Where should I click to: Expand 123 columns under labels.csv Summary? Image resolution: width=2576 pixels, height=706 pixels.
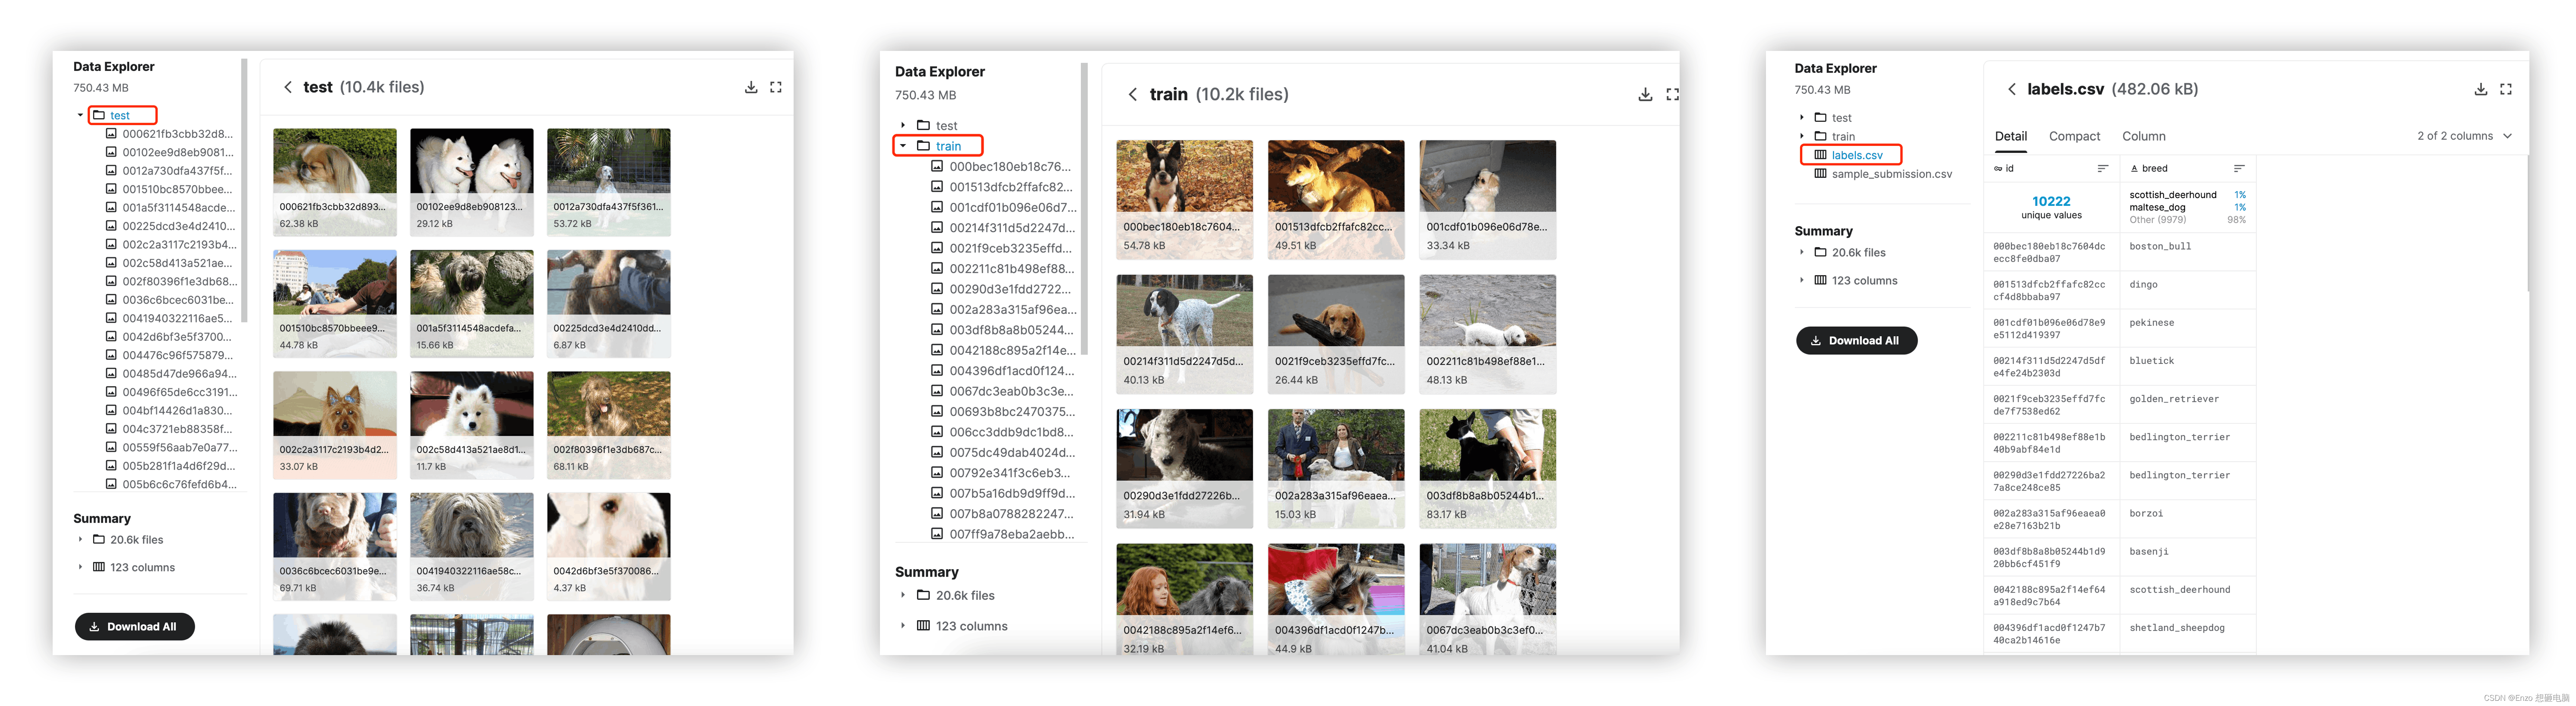coord(1802,281)
